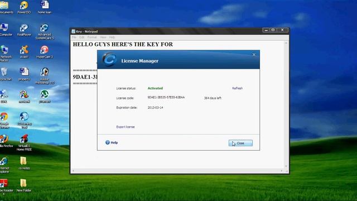357x201 pixels.
Task: Click the Export license link
Action: pos(126,127)
